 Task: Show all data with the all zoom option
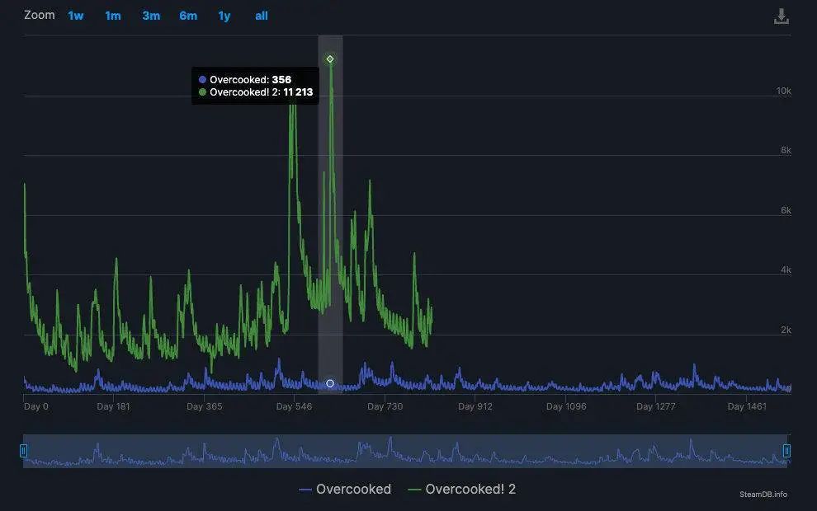coord(262,16)
